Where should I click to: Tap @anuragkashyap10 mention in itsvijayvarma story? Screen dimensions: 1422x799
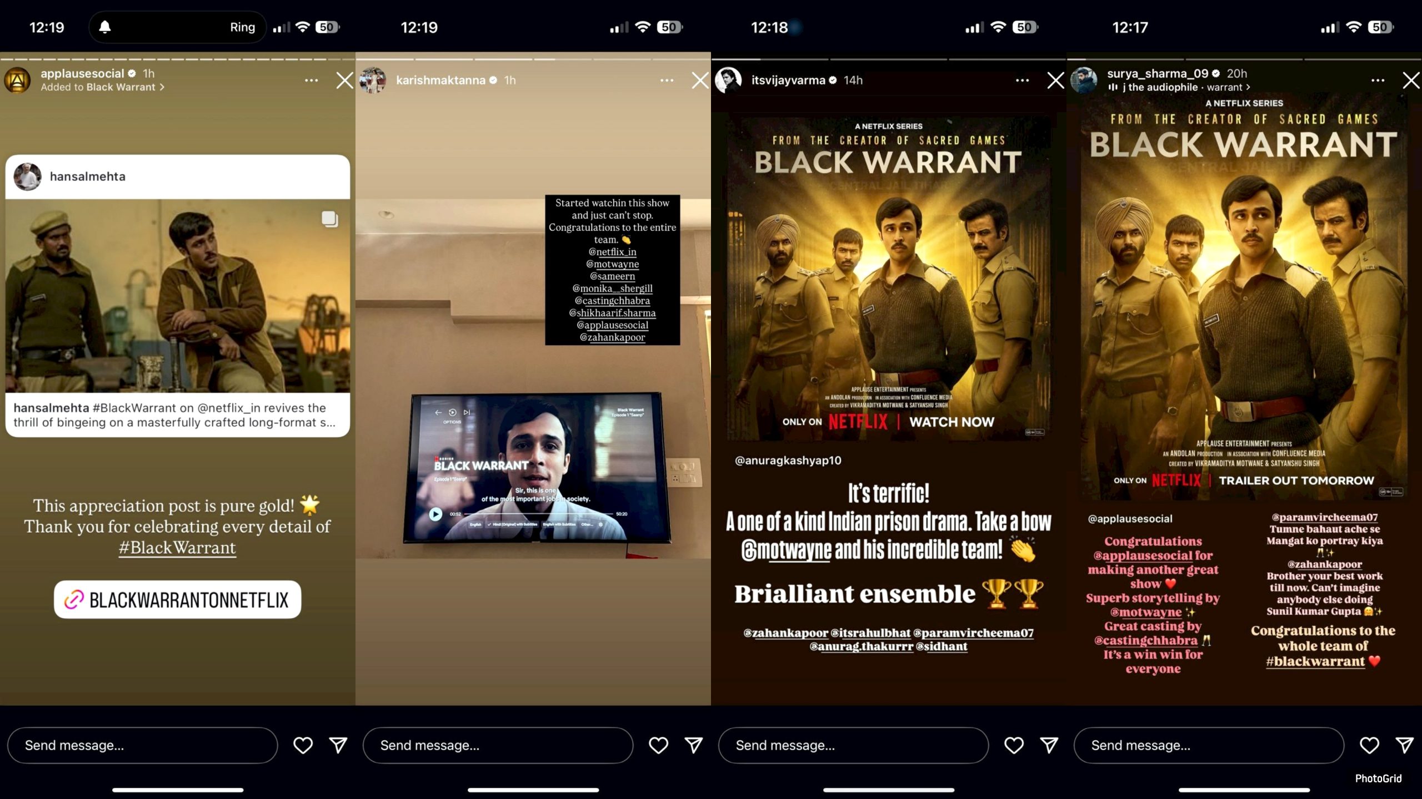pos(788,461)
